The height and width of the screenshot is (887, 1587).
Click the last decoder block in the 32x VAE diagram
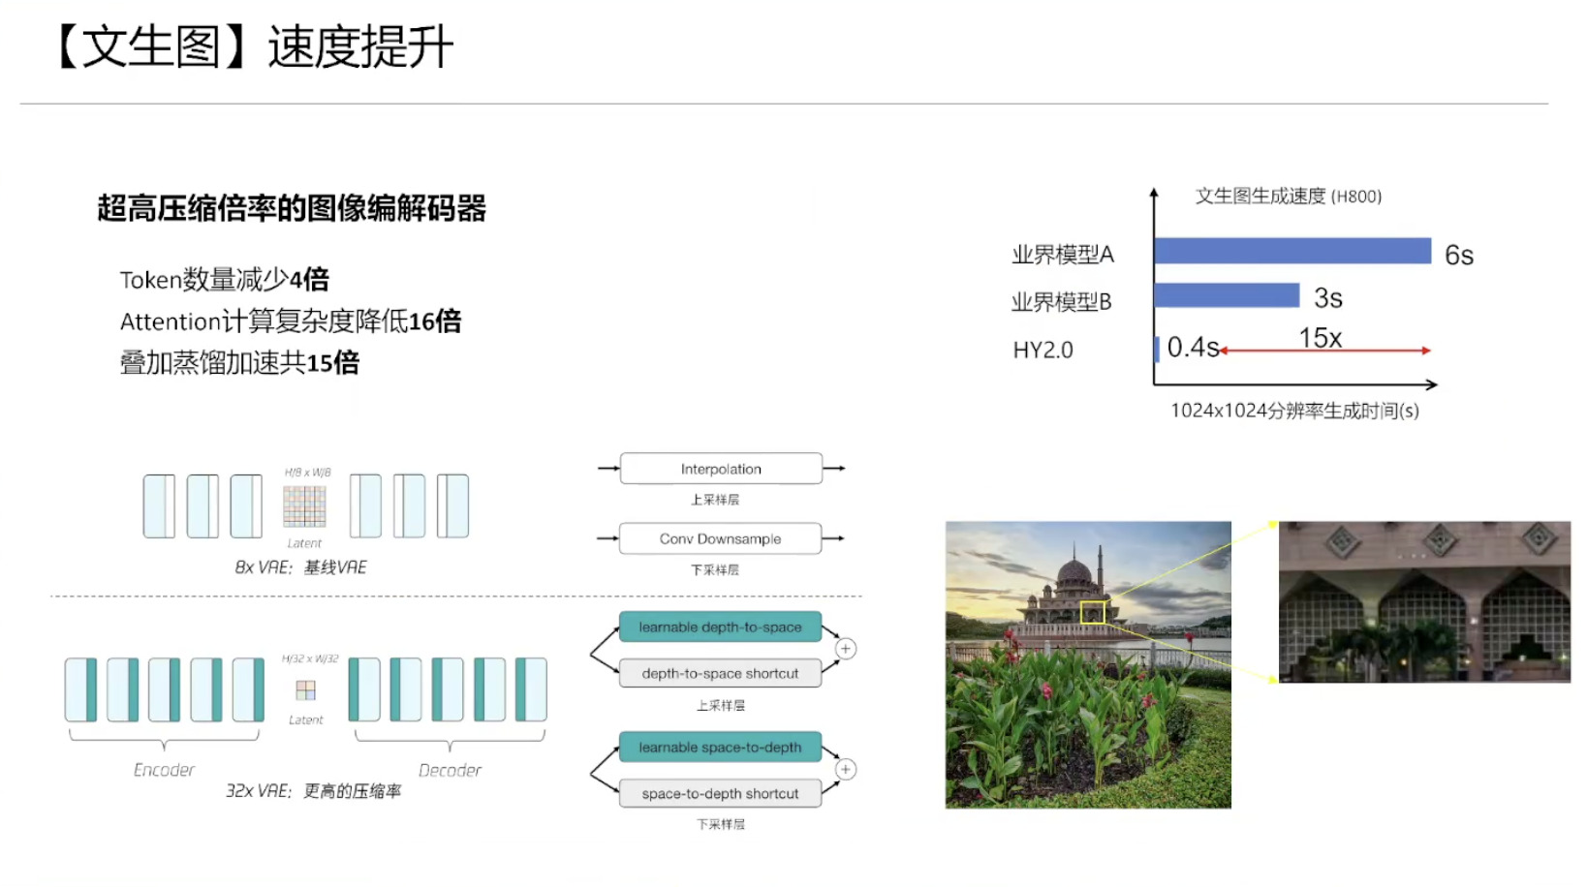pyautogui.click(x=531, y=689)
